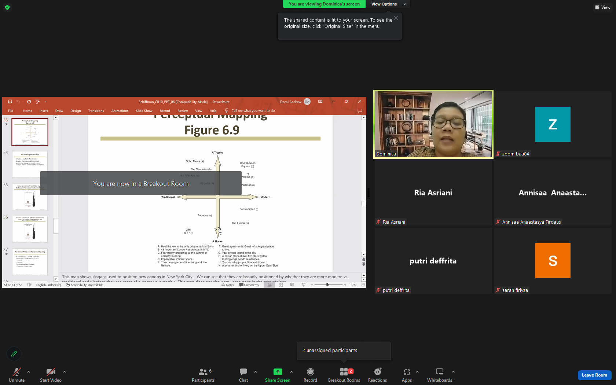The image size is (616, 385).
Task: Click the Repeat icon in Quick Access Toolbar
Action: click(29, 102)
